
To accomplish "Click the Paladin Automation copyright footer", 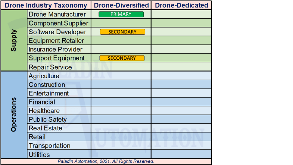I will pos(106,161).
